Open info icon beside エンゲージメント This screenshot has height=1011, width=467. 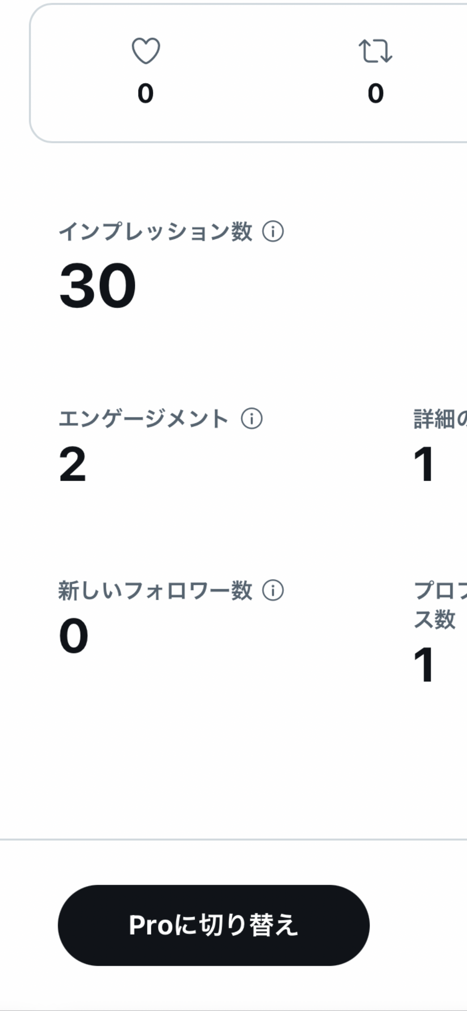pos(252,419)
